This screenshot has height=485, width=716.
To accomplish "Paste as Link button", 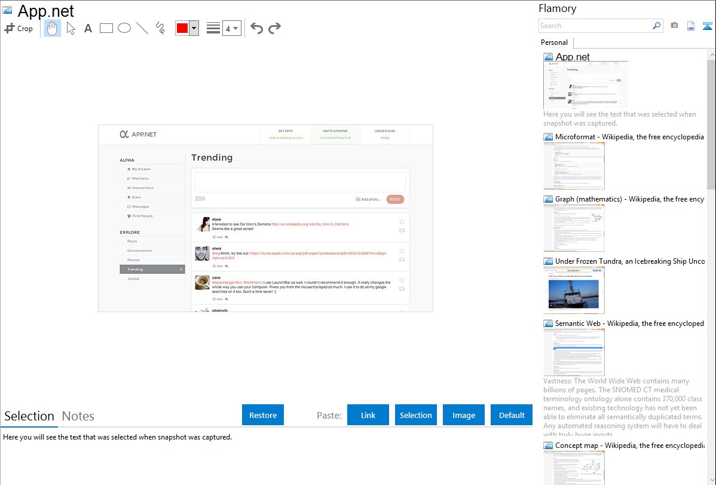I will coord(368,415).
